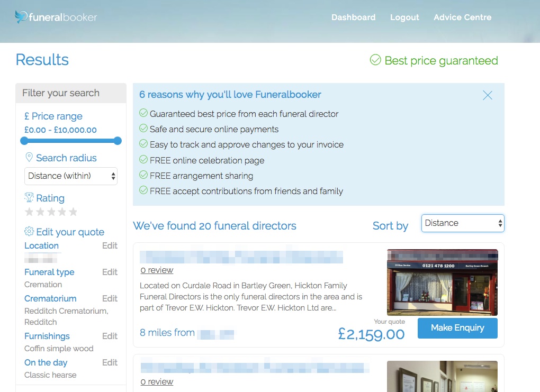The image size is (540, 392).
Task: Click the Furnishings heading link
Action: [x=47, y=336]
